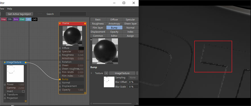Click the Diffuse input pin on Frame node

click(x=60, y=48)
